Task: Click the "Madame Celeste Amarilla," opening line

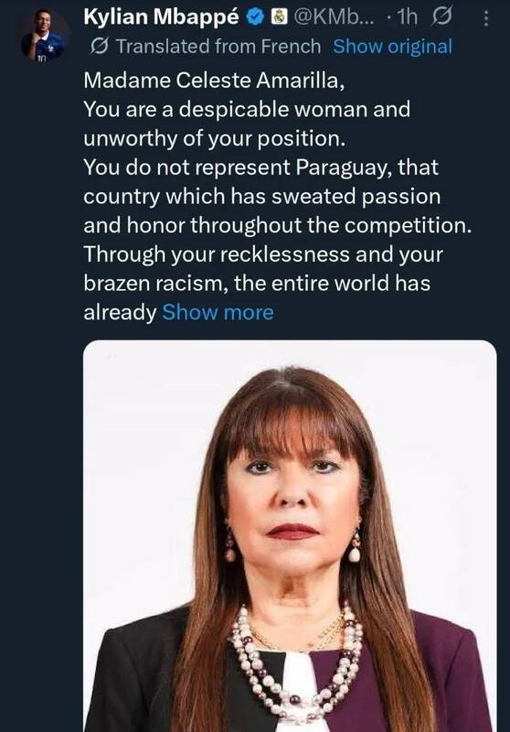Action: 215,81
